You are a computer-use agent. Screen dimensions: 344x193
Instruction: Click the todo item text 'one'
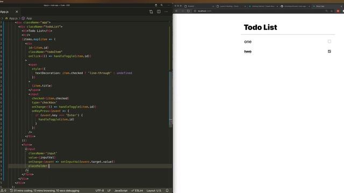(x=248, y=42)
